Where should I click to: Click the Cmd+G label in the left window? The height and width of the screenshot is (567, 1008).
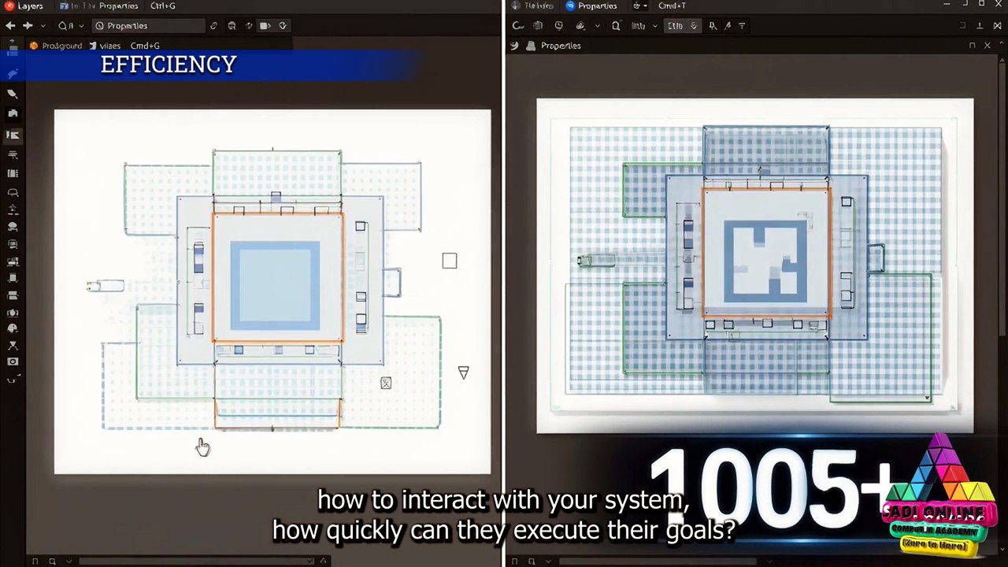(x=145, y=46)
